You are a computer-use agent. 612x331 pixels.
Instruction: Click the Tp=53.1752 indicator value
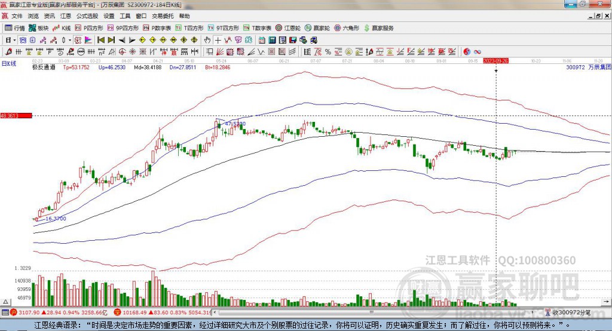click(76, 67)
